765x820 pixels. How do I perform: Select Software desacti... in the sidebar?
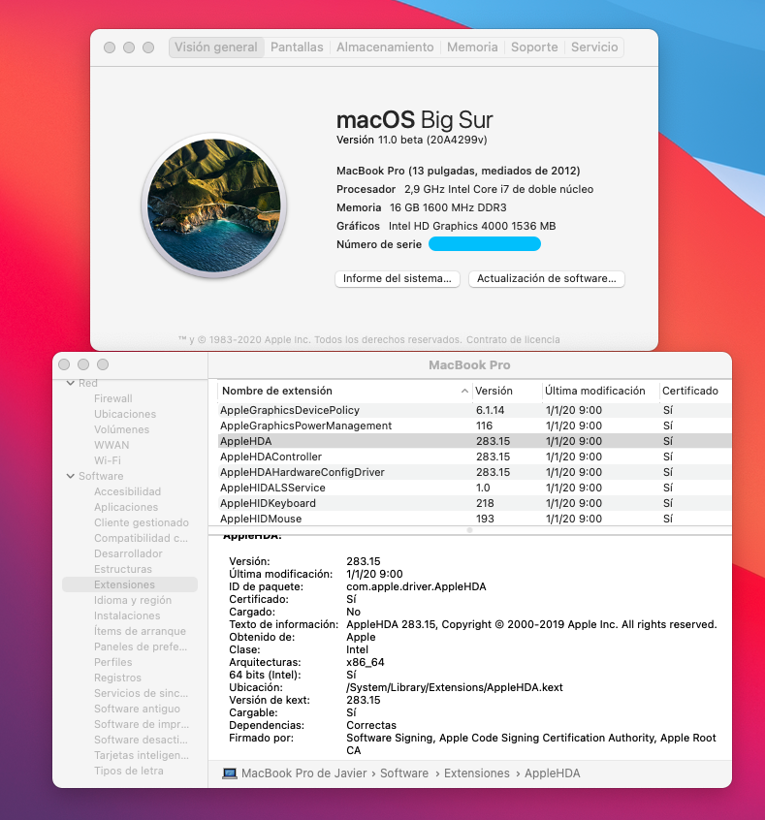pos(141,740)
